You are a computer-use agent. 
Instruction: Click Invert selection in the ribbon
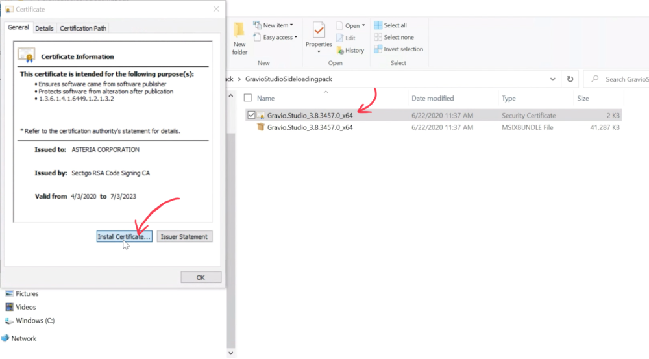coord(398,49)
